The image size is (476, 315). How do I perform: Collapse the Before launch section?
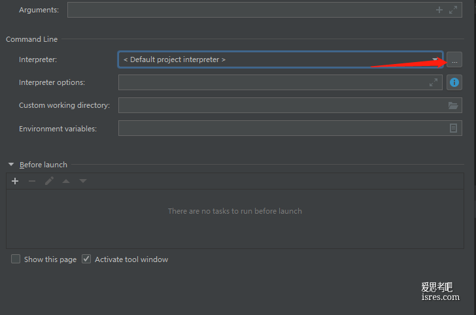click(x=11, y=165)
